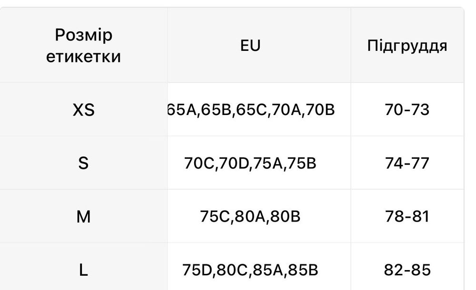This screenshot has width=476, height=290.
Task: Click the EU sizes cell for L
Action: tap(250, 270)
